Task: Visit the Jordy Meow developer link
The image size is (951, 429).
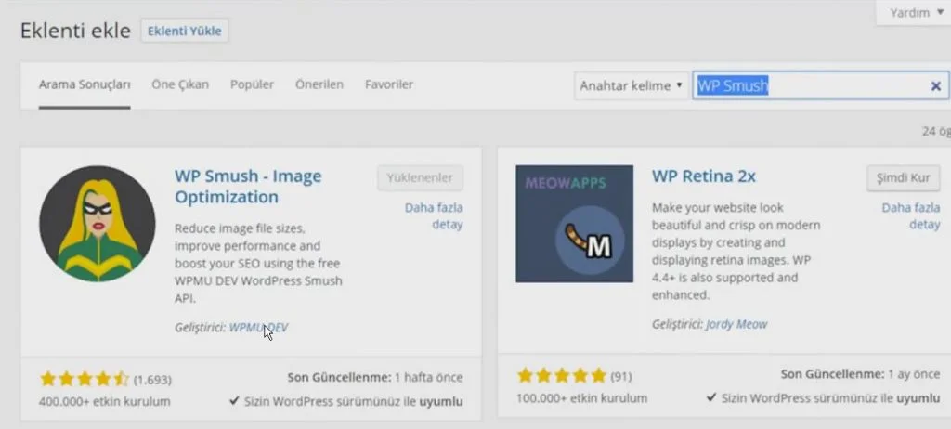Action: 736,324
